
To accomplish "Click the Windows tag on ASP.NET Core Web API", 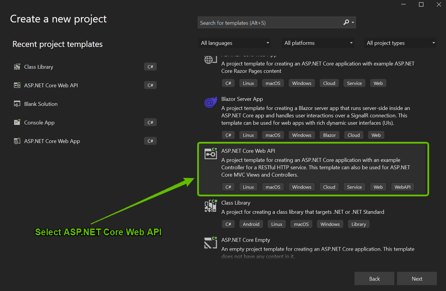I will [302, 187].
